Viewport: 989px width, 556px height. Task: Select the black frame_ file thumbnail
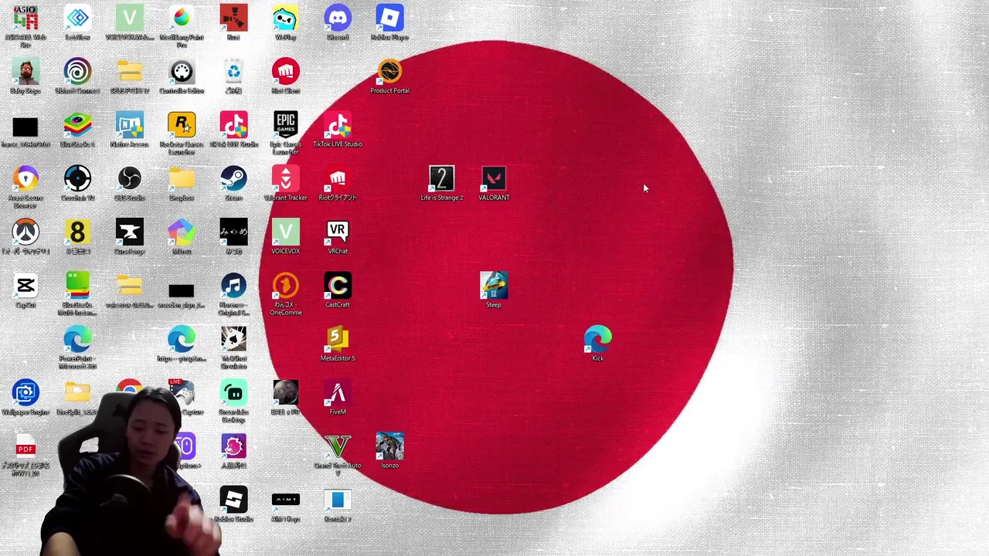(x=25, y=127)
